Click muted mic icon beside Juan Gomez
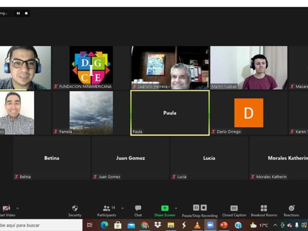The height and width of the screenshot is (231, 308). pyautogui.click(x=95, y=177)
